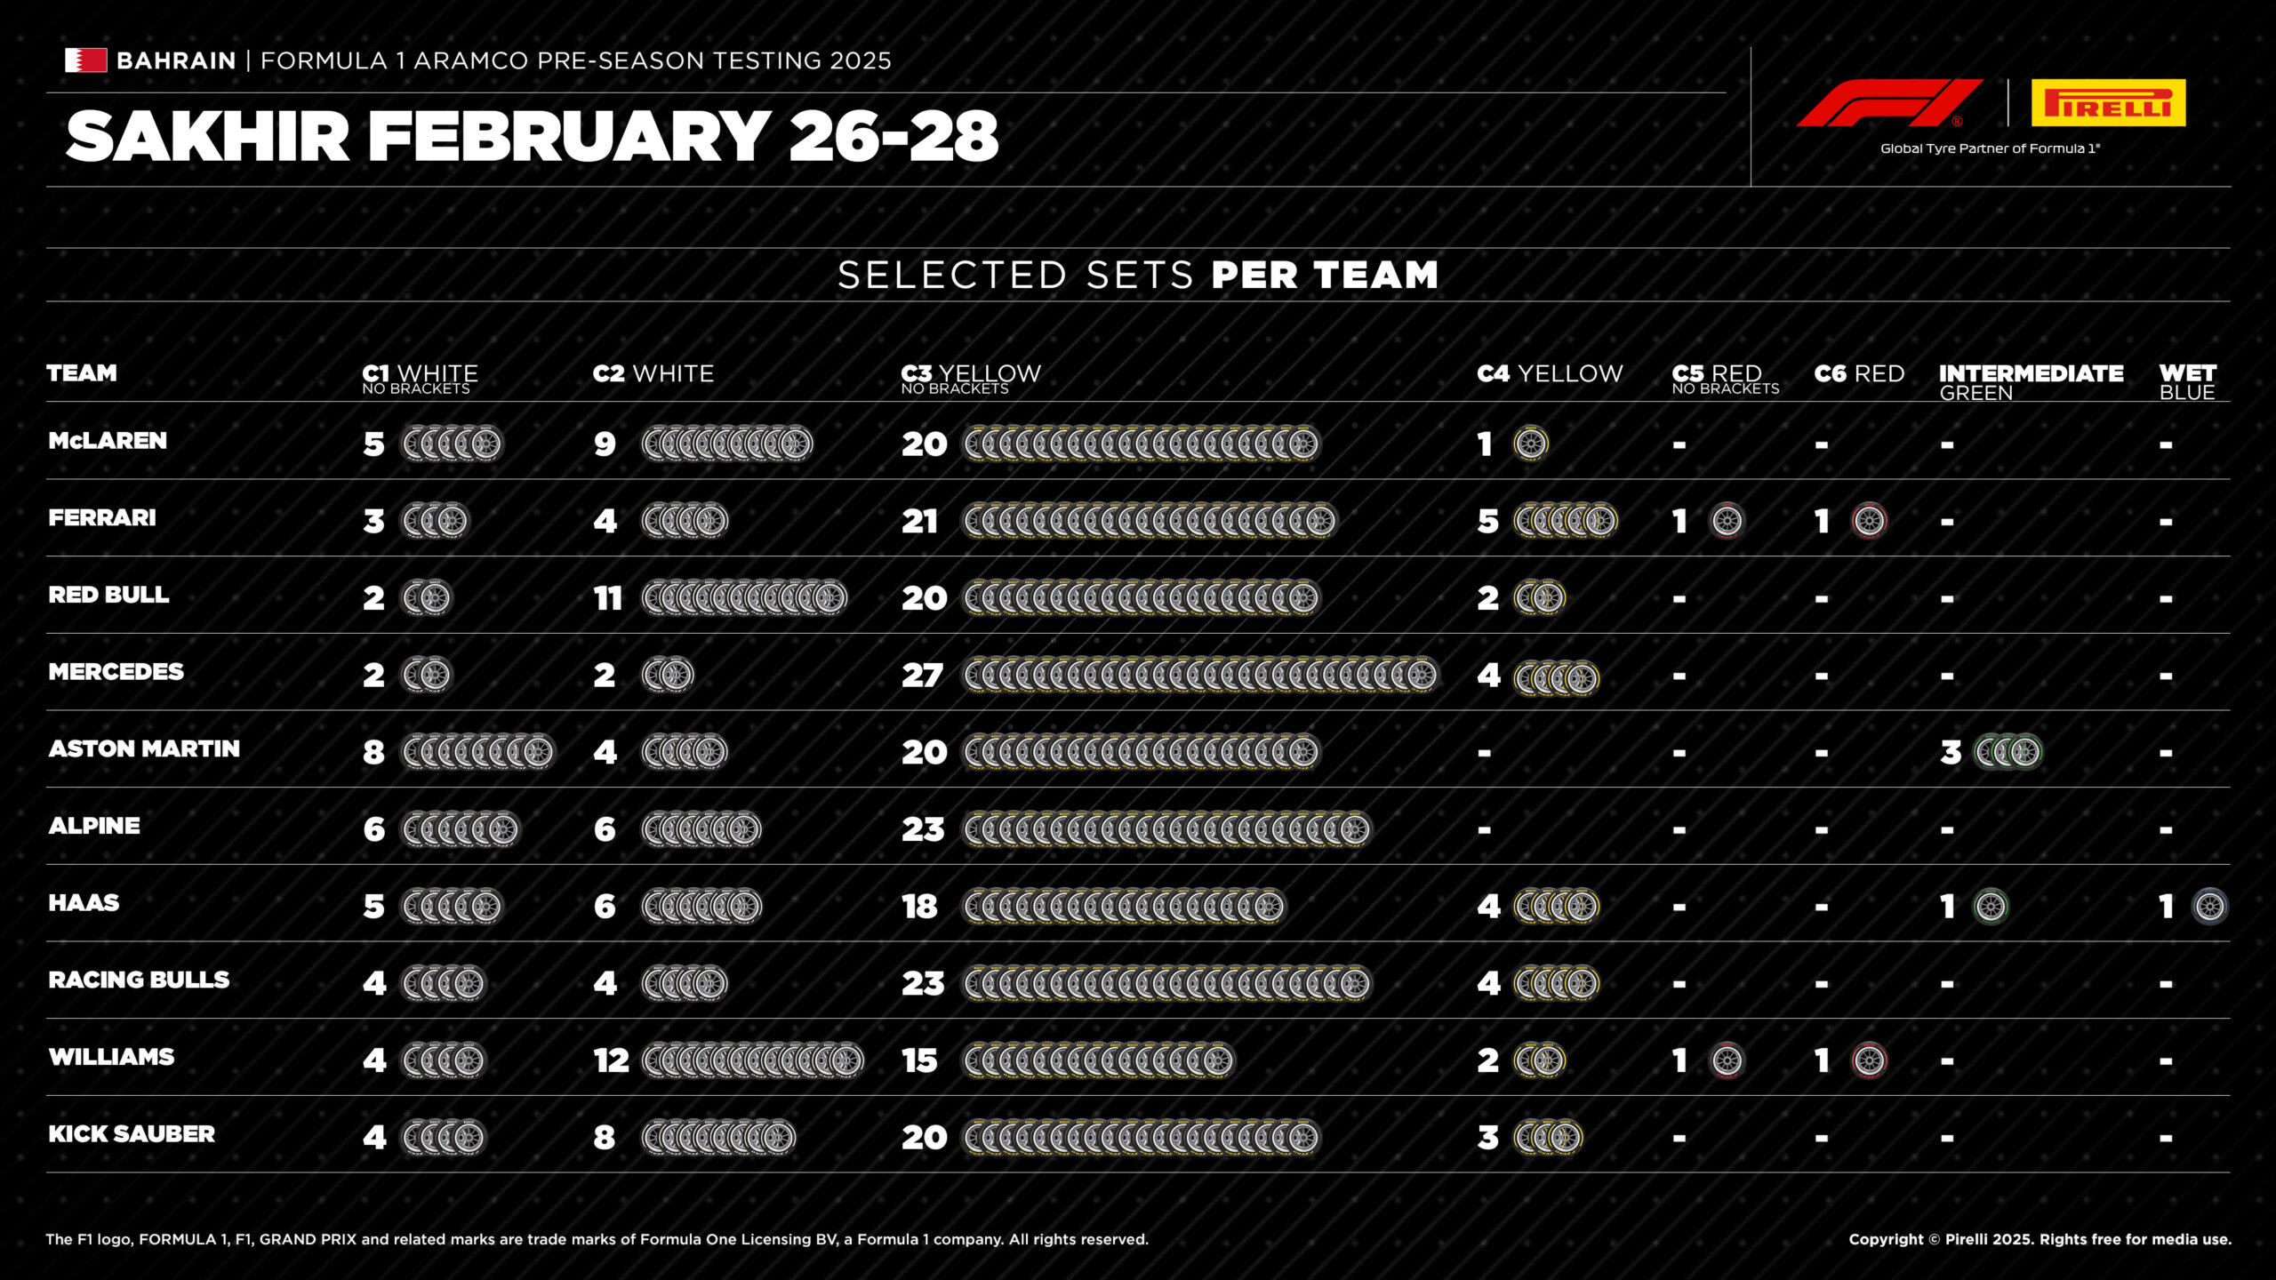This screenshot has width=2276, height=1280.
Task: Click the KICK SAUBER team name
Action: [132, 1134]
